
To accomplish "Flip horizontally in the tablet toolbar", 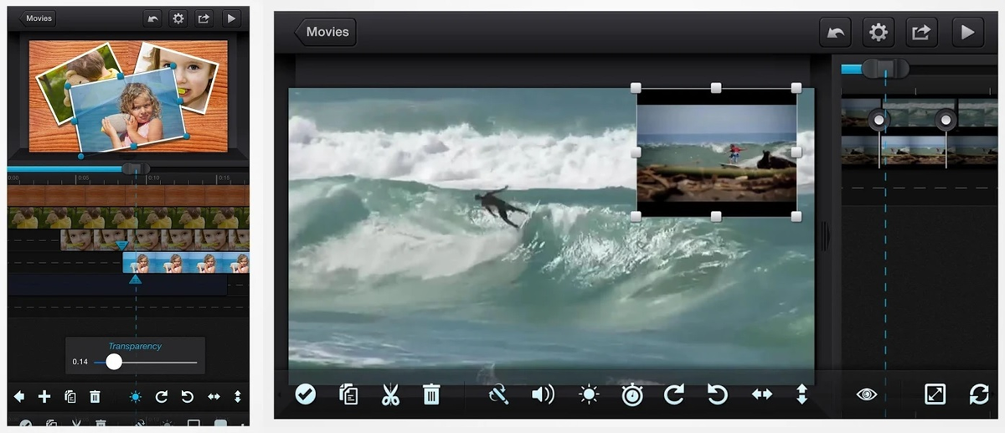I will click(761, 394).
